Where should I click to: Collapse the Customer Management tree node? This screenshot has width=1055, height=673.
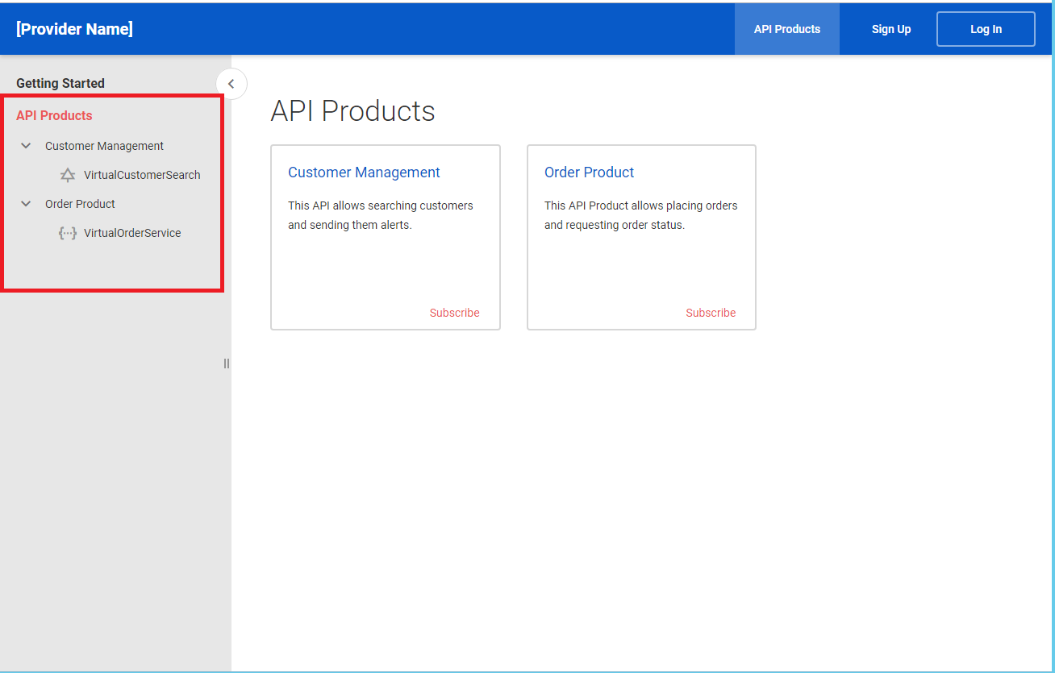point(26,146)
